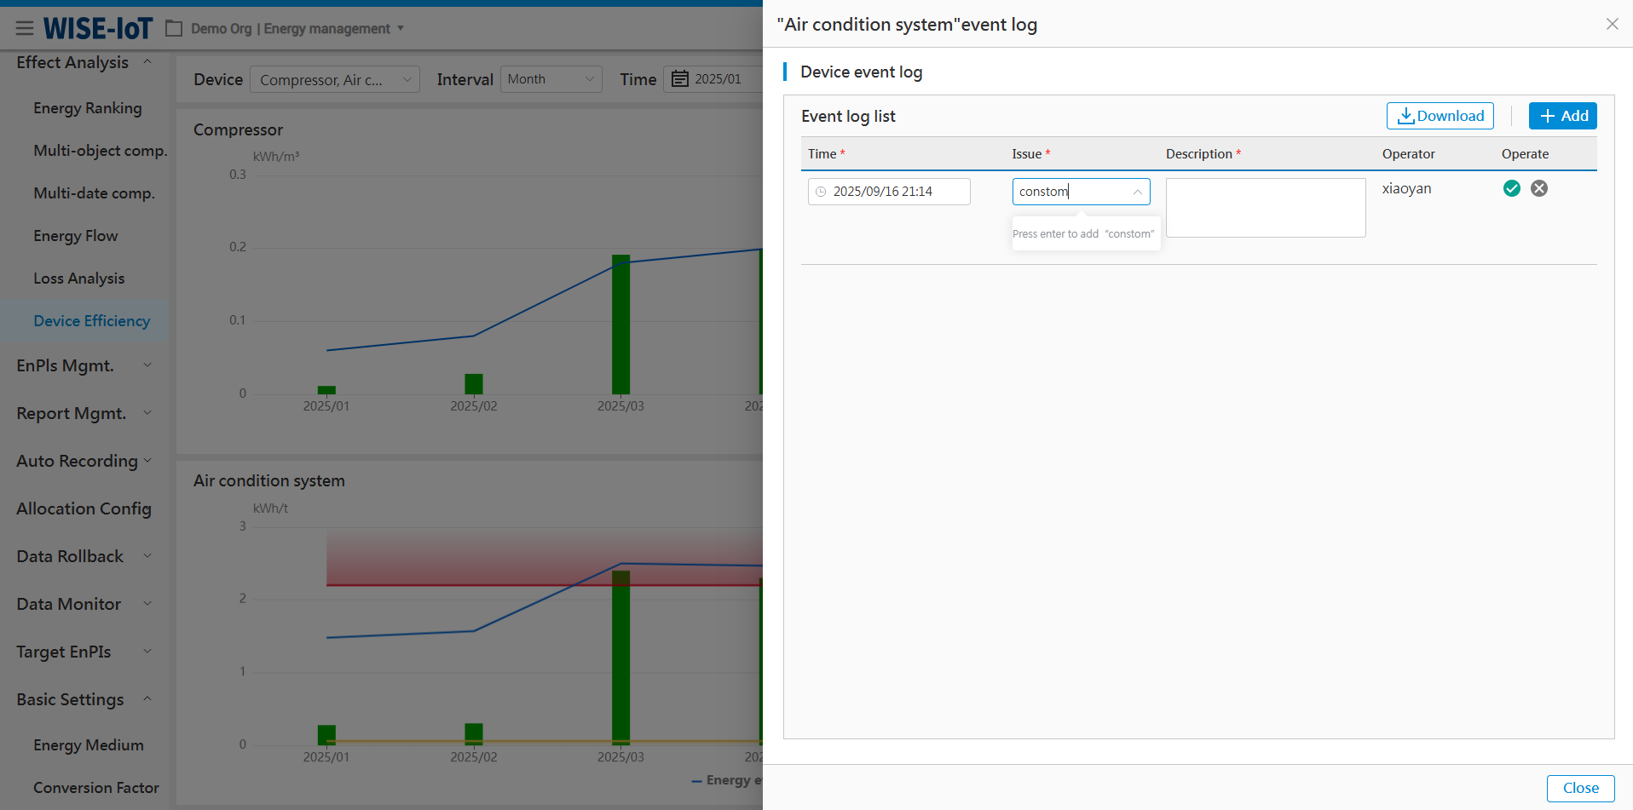Select the 'Press enter to add constom' suggestion
The image size is (1633, 810).
coord(1083,234)
